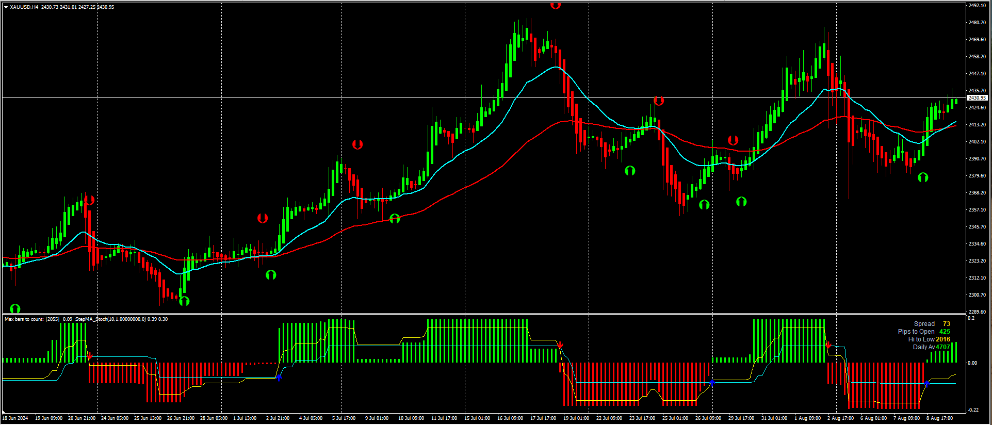This screenshot has height=425, width=992.
Task: Click the '1 Aug 09:00' time axis label
Action: [807, 418]
